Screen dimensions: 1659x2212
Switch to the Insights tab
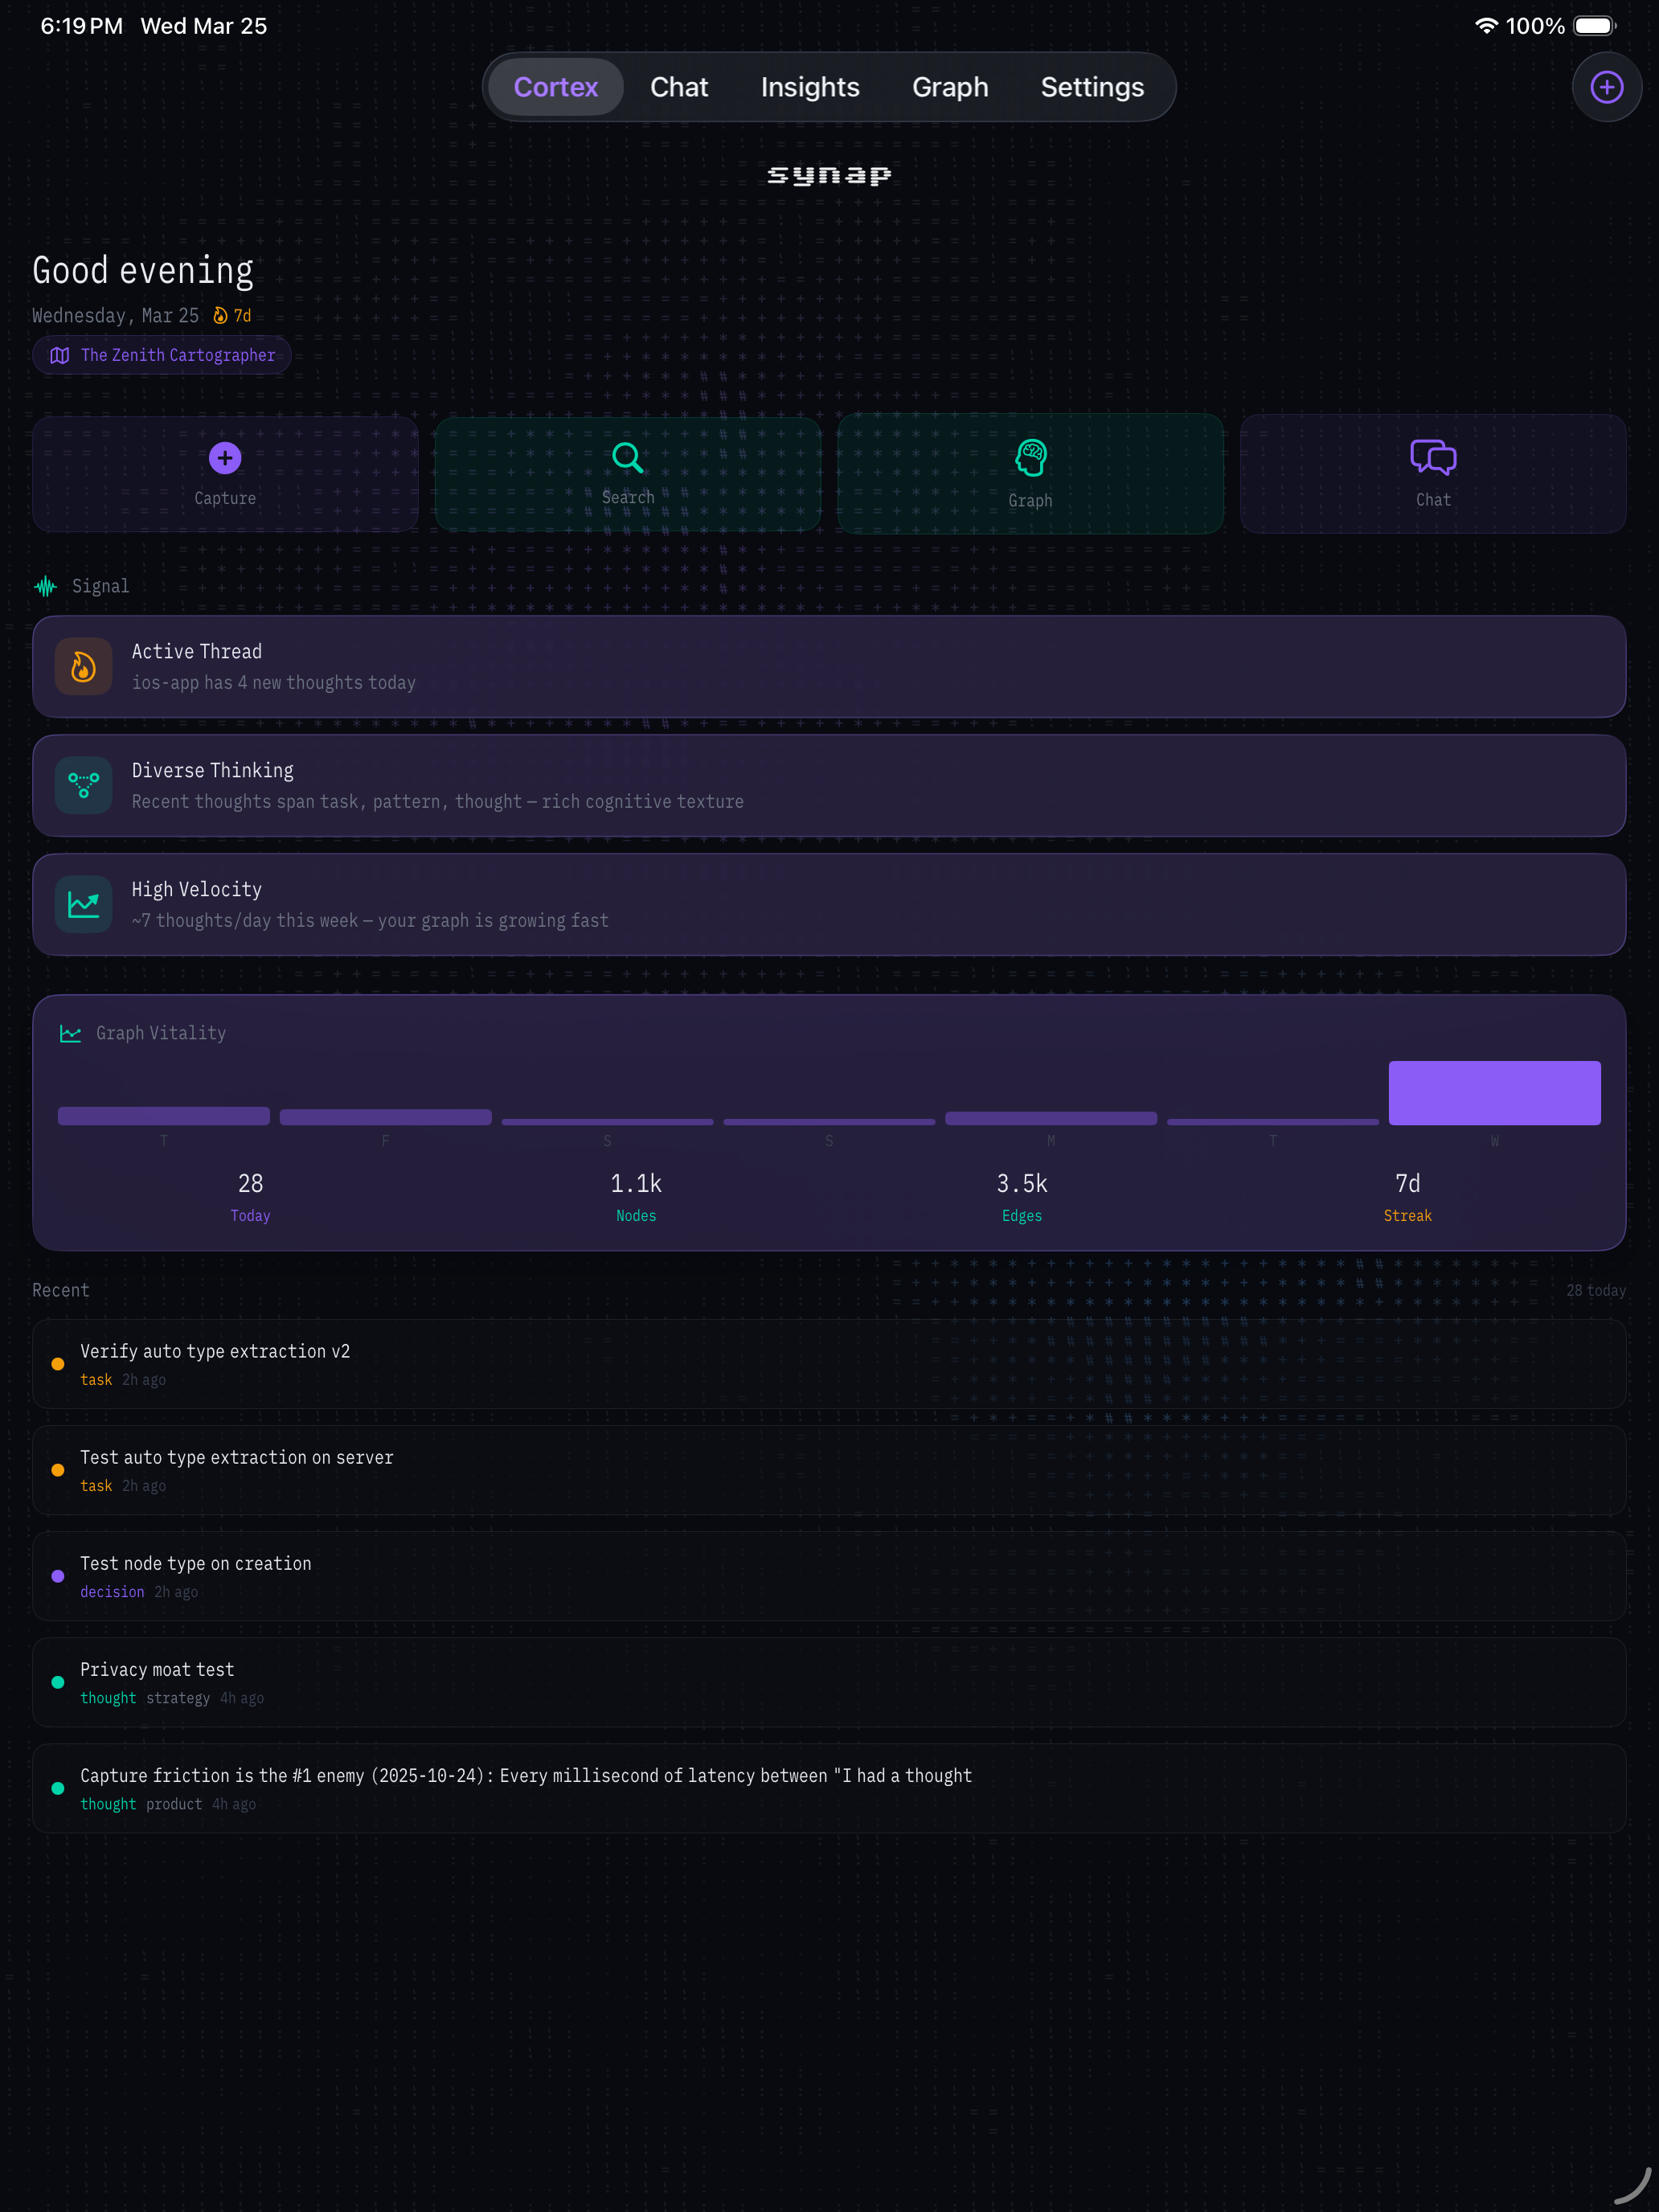click(810, 87)
